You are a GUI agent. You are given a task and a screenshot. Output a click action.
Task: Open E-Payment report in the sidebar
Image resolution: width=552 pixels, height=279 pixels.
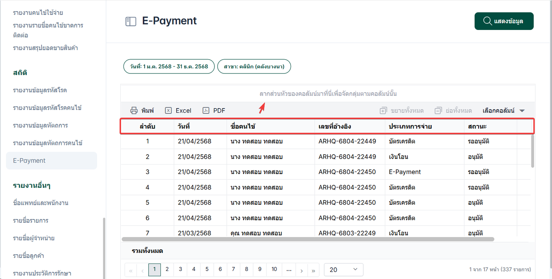click(29, 161)
